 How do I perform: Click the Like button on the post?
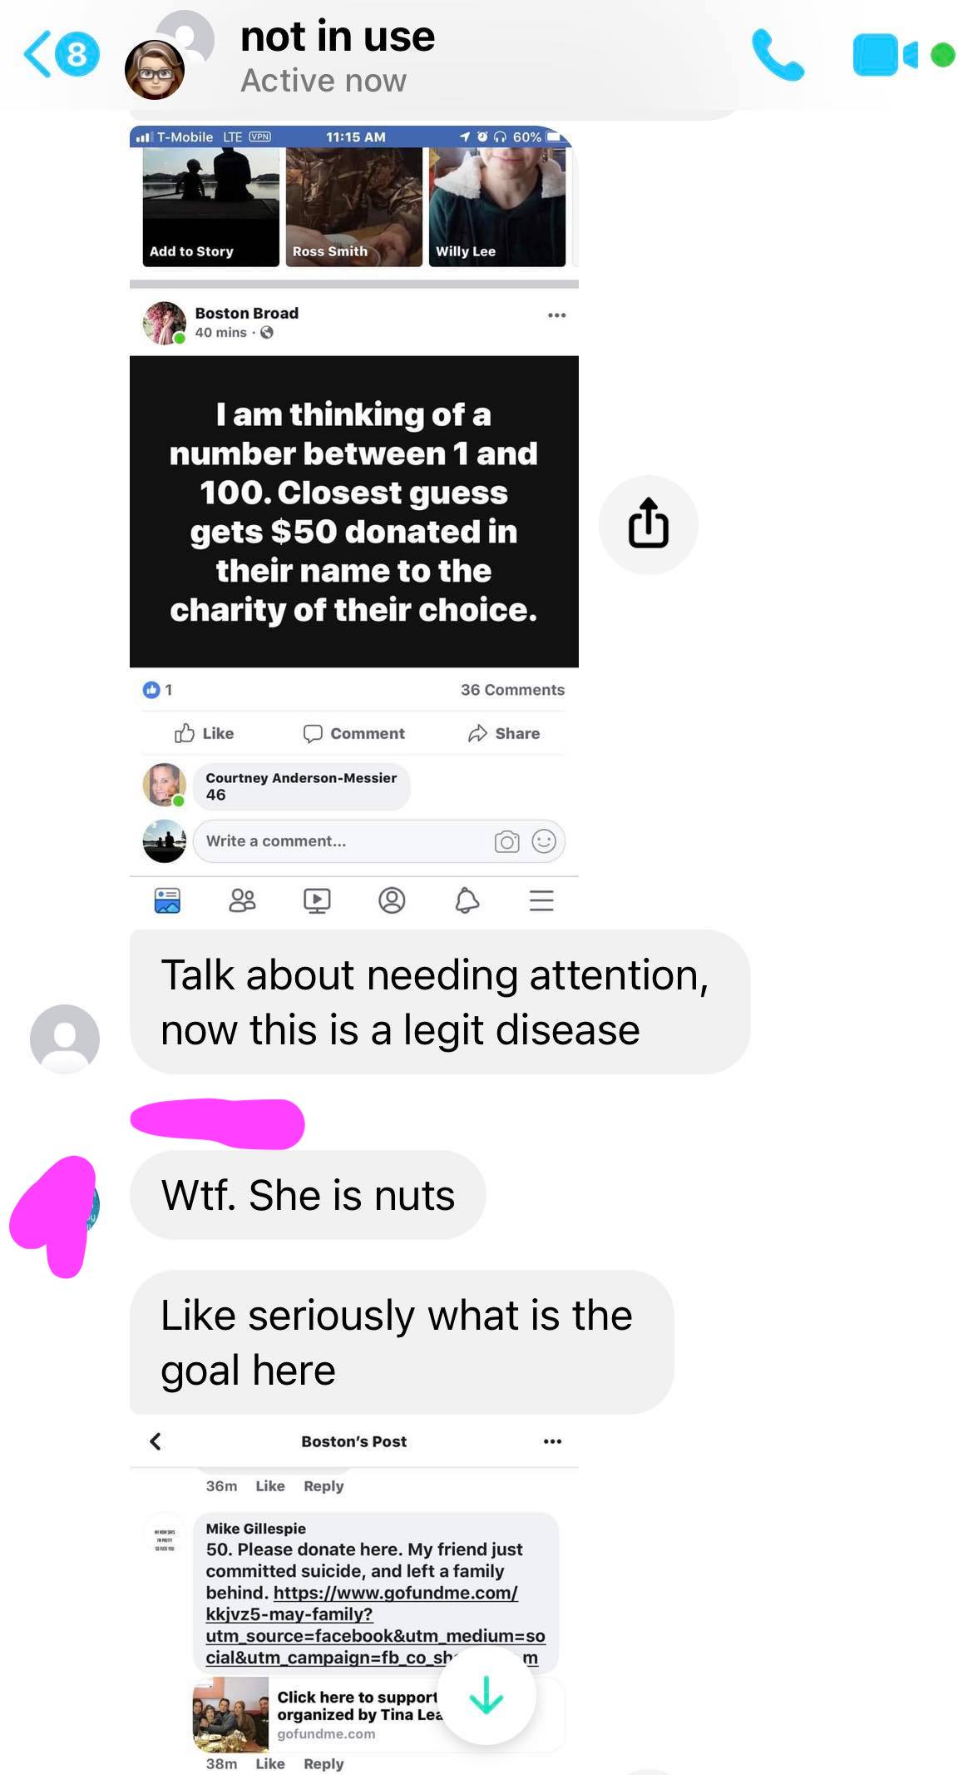pyautogui.click(x=204, y=733)
